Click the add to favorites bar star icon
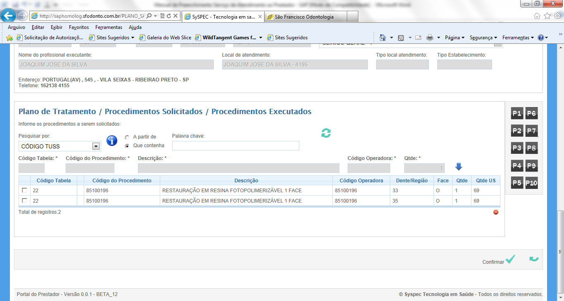Image resolution: width=564 pixels, height=301 pixels. click(x=9, y=38)
